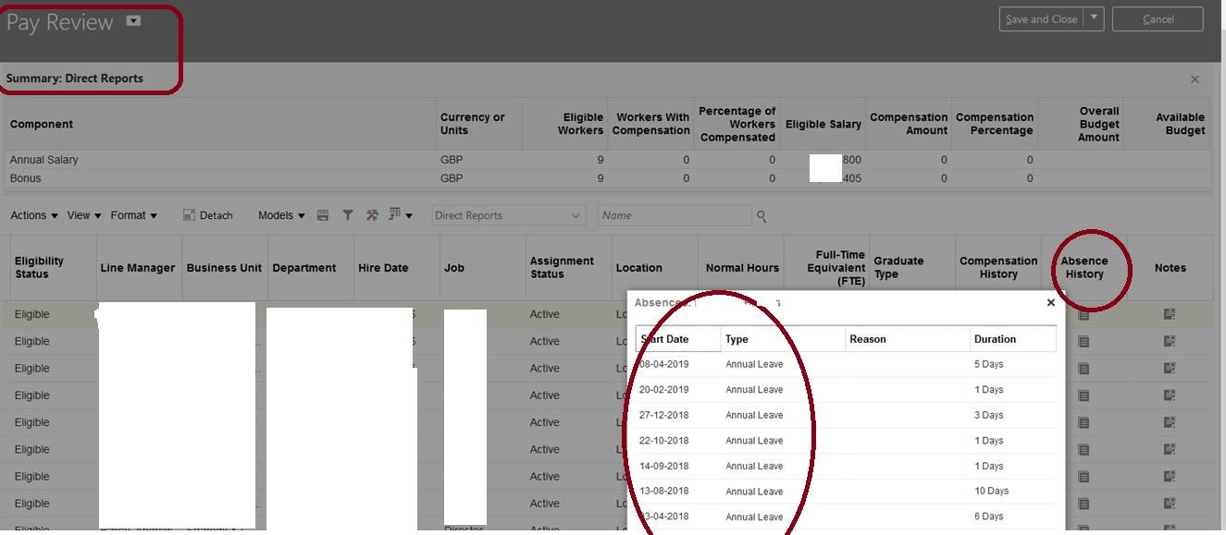This screenshot has width=1226, height=535.
Task: Click the Compensation History column header
Action: (998, 268)
